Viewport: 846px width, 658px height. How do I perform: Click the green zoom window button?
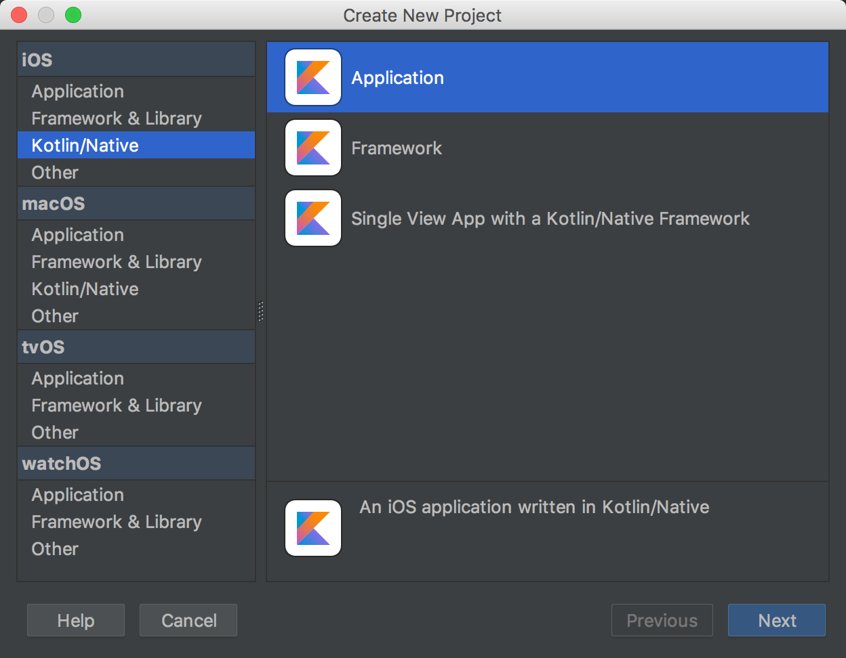coord(73,15)
